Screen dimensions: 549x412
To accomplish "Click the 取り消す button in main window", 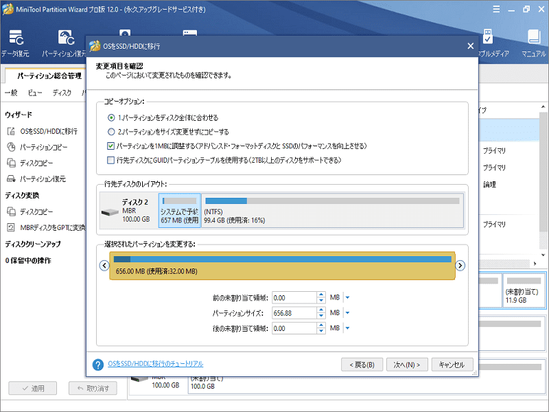I will click(93, 388).
